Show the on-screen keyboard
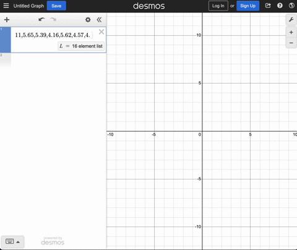Viewport: 297px width, 250px height. coord(10,241)
